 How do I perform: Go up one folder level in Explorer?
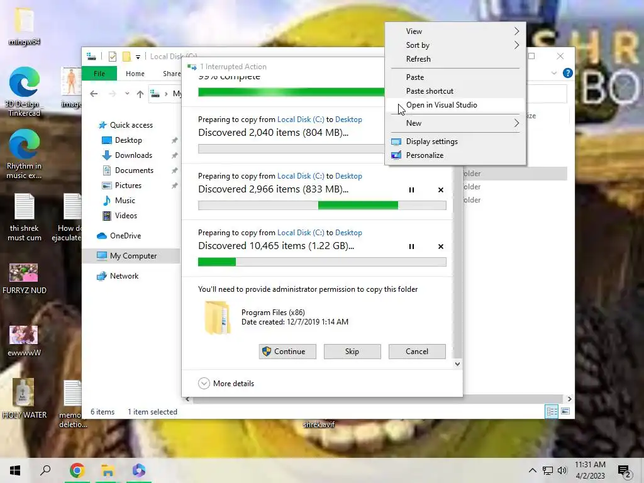tap(140, 94)
